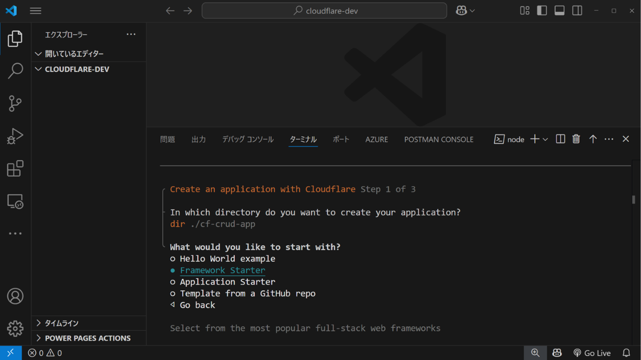
Task: Open the Search view in the activity bar
Action: [15, 71]
